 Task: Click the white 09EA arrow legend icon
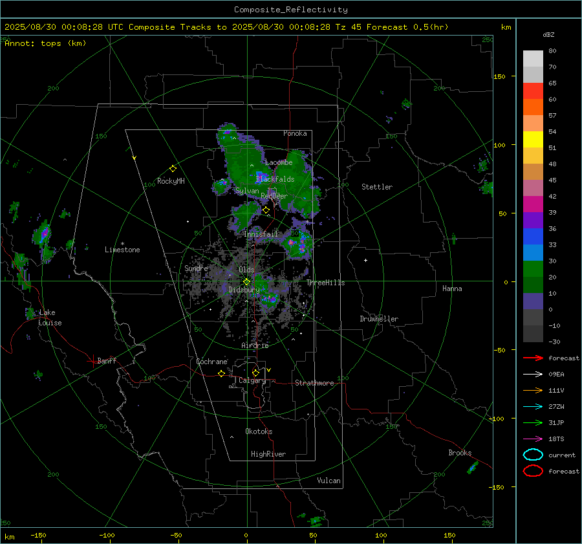(x=533, y=374)
